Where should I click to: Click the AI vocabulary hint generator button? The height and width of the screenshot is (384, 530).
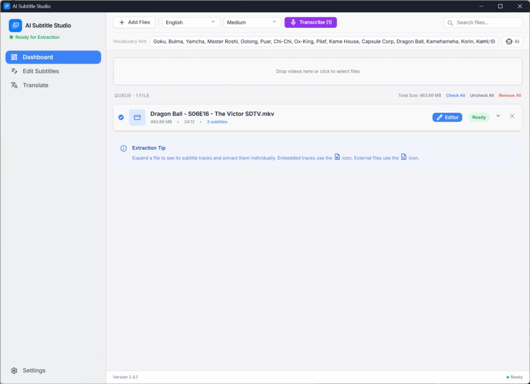pos(512,41)
